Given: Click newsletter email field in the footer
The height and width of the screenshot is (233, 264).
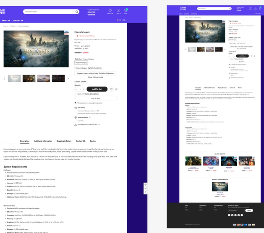Looking at the screenshot, I should (x=236, y=210).
